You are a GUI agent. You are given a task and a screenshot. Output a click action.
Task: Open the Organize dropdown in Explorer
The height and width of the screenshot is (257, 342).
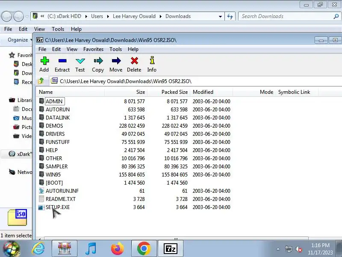19,40
